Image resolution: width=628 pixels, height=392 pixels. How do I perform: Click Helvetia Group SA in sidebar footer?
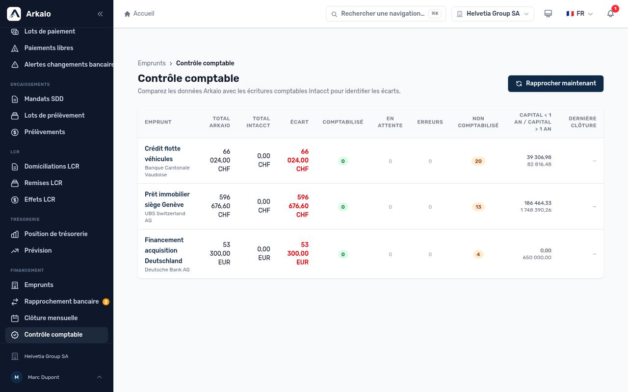click(x=46, y=356)
